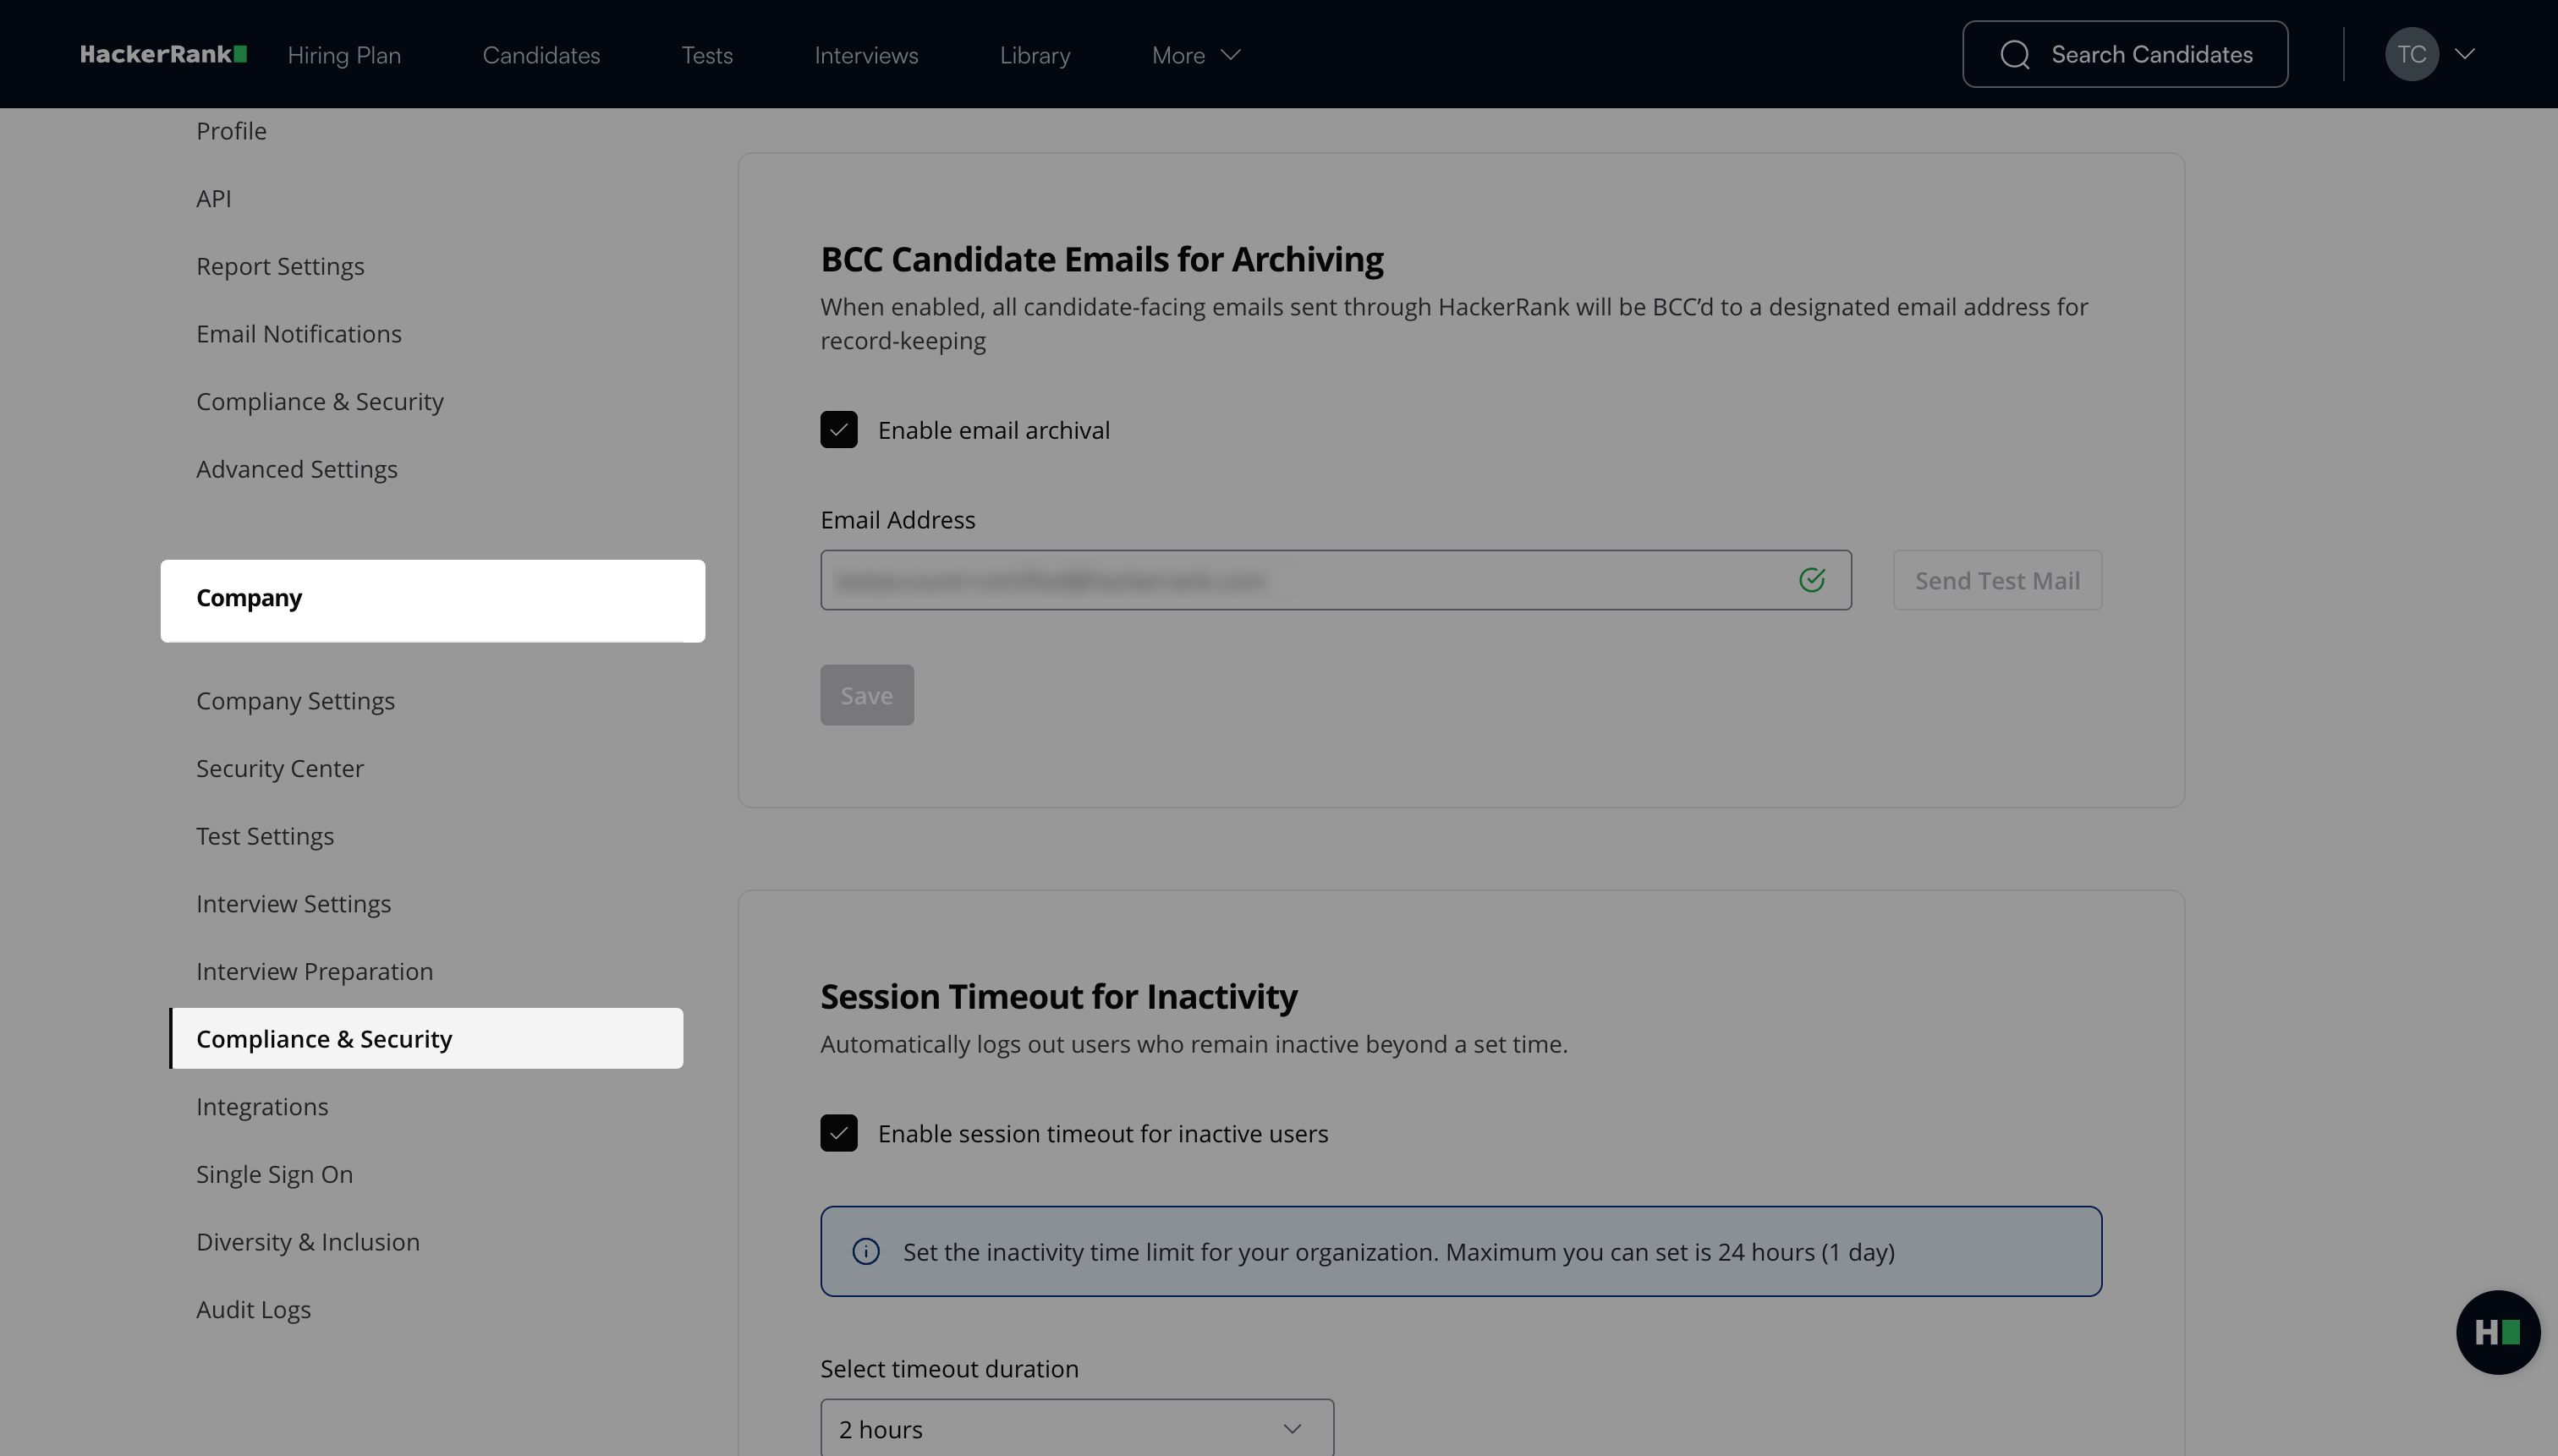Open Interview Settings in sidebar
This screenshot has width=2558, height=1456.
[294, 904]
